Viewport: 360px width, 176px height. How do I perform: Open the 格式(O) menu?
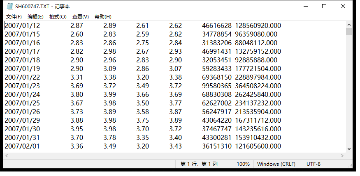coord(58,17)
